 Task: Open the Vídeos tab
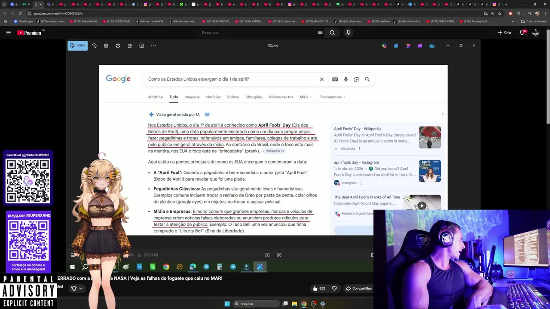233,97
